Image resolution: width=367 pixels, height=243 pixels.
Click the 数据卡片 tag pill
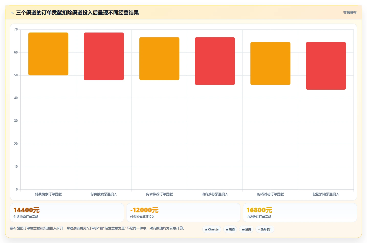[265, 229]
